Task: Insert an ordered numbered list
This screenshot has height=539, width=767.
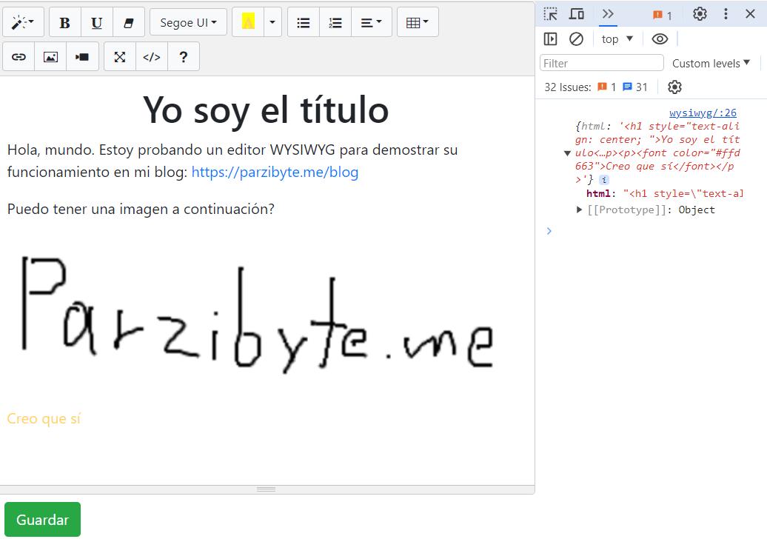Action: tap(335, 22)
